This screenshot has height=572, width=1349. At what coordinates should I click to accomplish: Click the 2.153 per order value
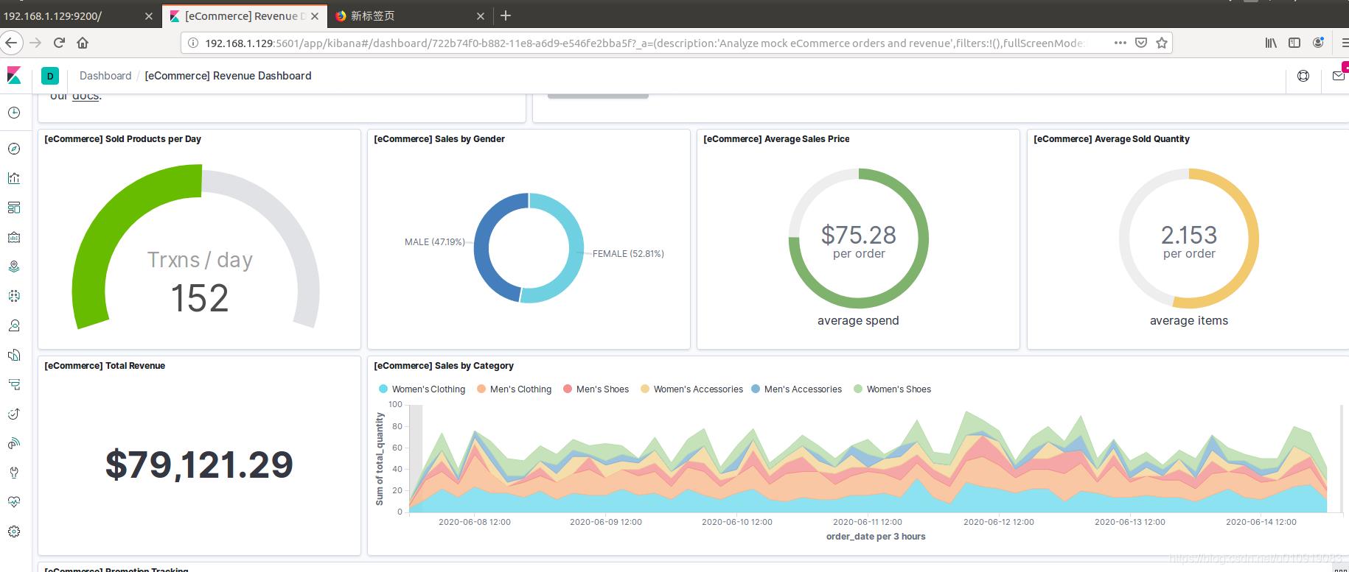[x=1189, y=235]
